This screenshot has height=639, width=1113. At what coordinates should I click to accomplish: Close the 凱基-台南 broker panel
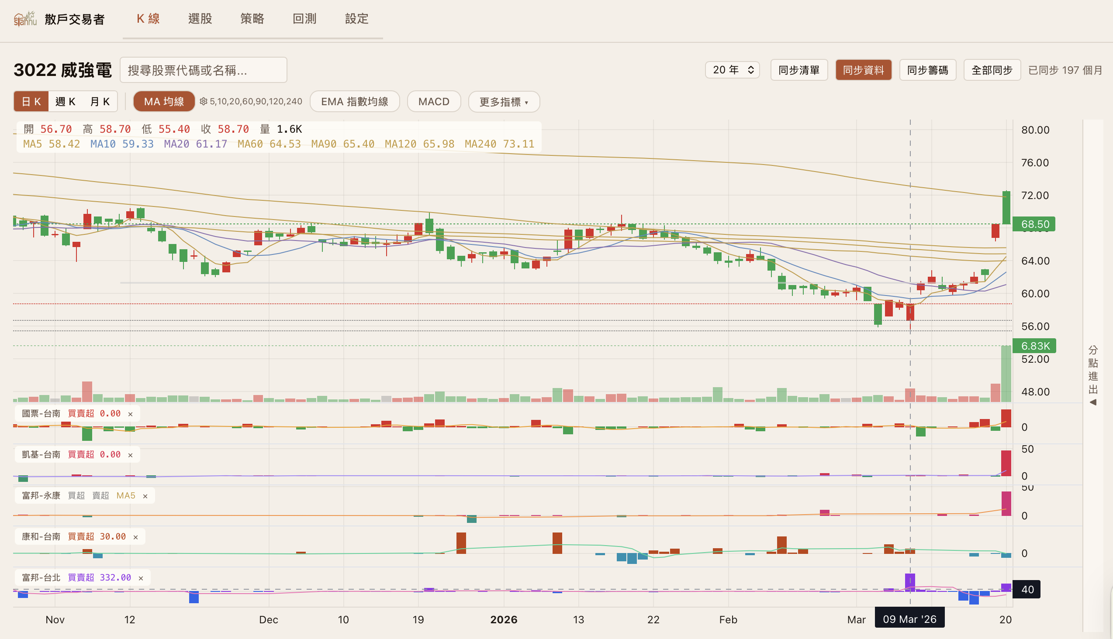coord(131,455)
